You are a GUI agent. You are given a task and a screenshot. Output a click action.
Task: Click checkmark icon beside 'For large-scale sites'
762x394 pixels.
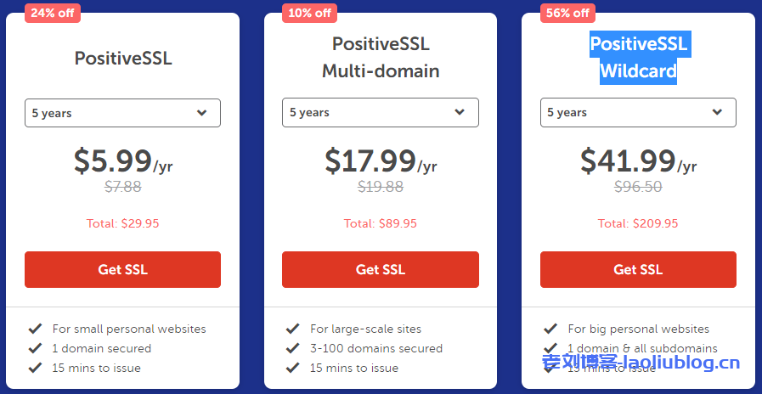click(292, 329)
